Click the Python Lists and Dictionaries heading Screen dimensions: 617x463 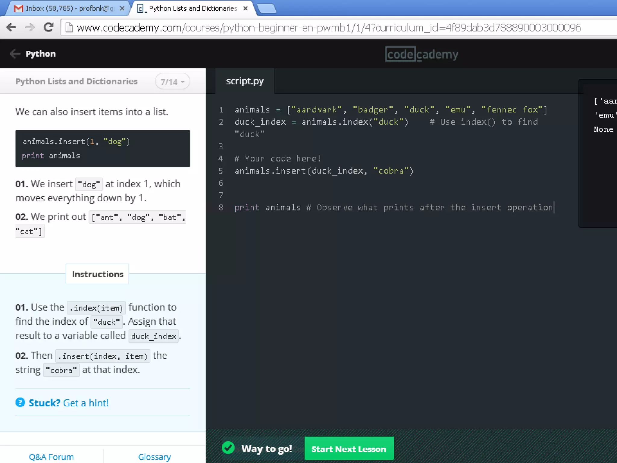[x=77, y=81]
